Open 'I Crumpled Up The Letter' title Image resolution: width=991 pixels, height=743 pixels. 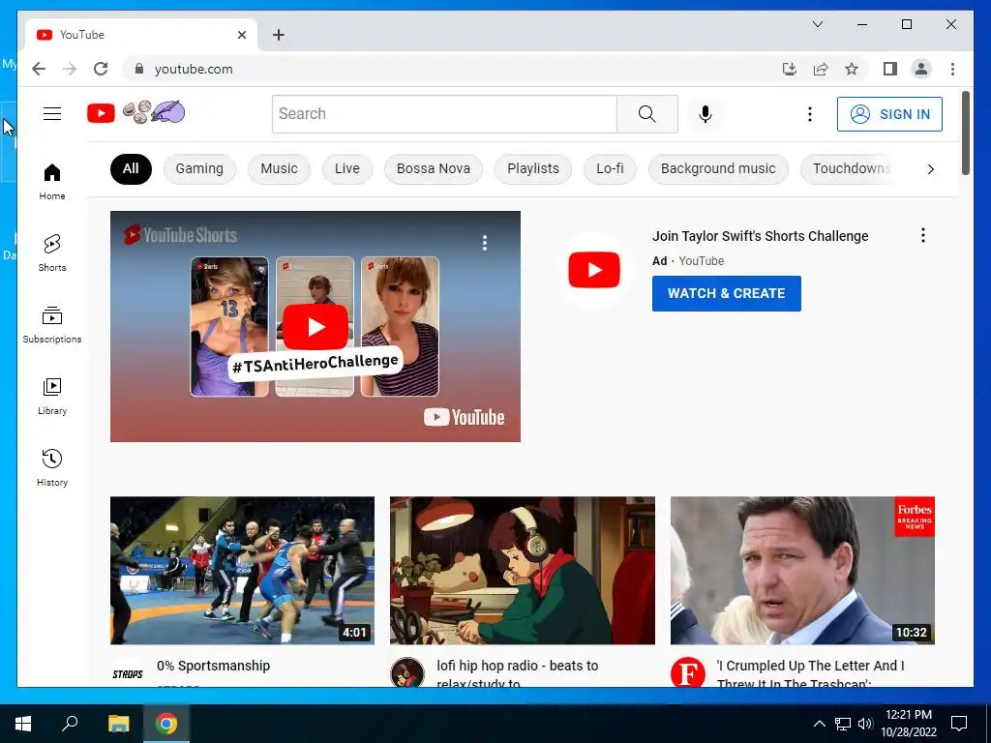pyautogui.click(x=810, y=673)
